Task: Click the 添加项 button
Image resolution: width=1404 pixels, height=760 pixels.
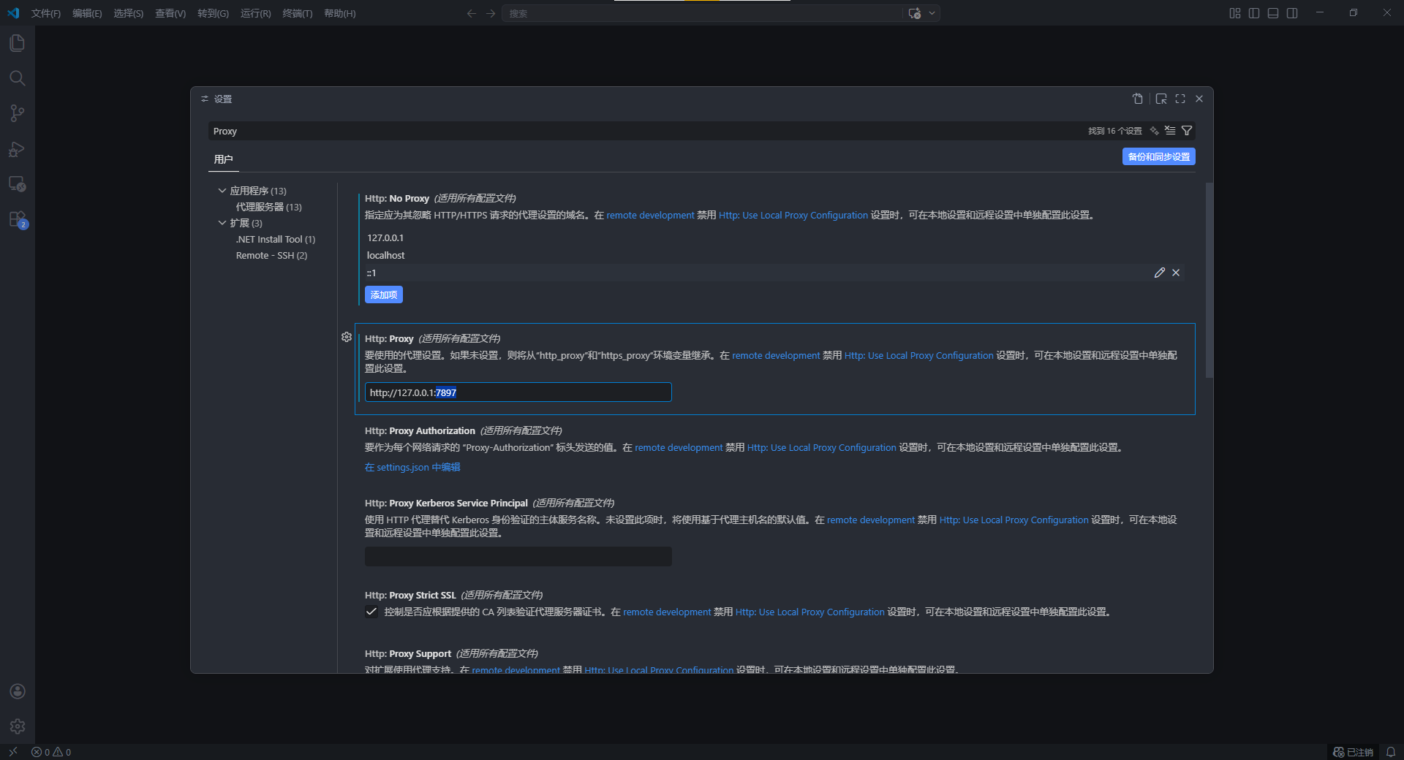Action: point(383,294)
